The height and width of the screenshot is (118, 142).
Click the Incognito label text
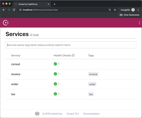coord(125,10)
